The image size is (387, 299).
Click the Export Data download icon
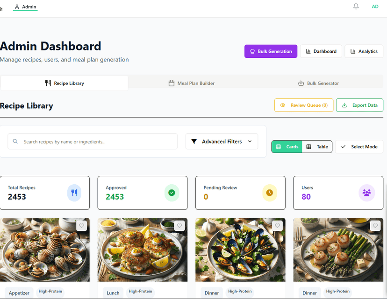click(345, 105)
